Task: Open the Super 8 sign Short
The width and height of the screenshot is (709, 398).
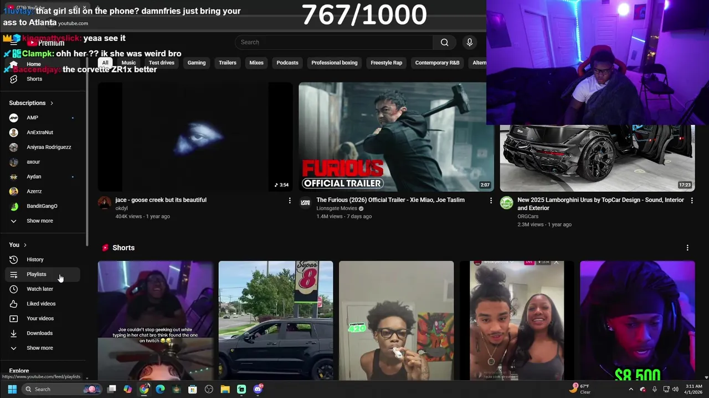Action: click(x=276, y=321)
